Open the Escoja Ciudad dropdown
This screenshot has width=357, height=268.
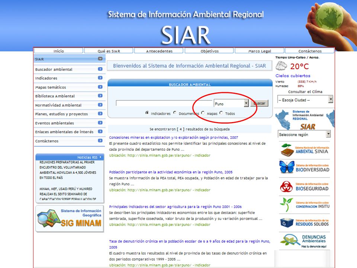point(305,100)
